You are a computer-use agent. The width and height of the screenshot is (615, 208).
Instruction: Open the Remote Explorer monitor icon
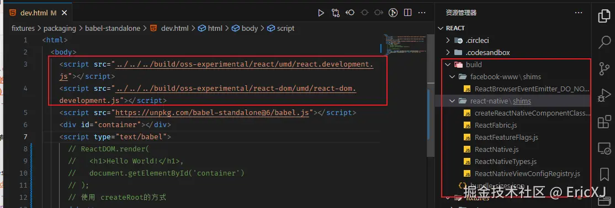[604, 148]
